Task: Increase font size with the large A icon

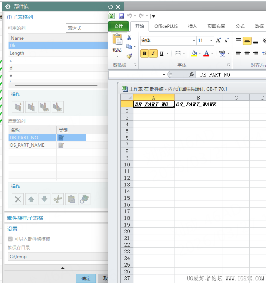Action: point(219,40)
